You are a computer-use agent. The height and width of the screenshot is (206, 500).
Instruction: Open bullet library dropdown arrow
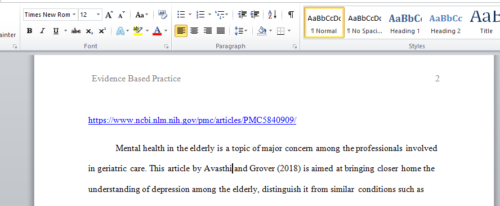(190, 15)
